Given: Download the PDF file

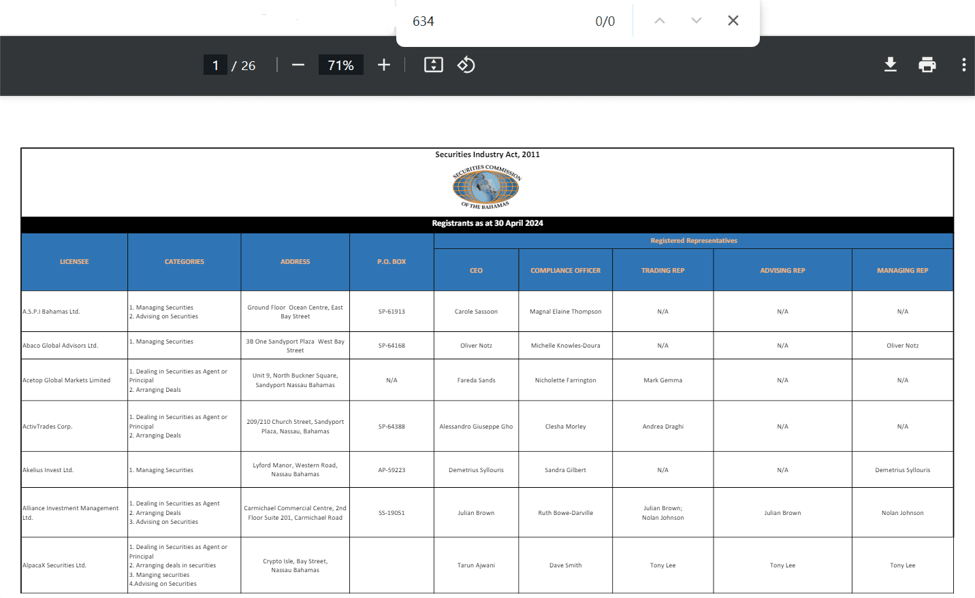Looking at the screenshot, I should 891,65.
